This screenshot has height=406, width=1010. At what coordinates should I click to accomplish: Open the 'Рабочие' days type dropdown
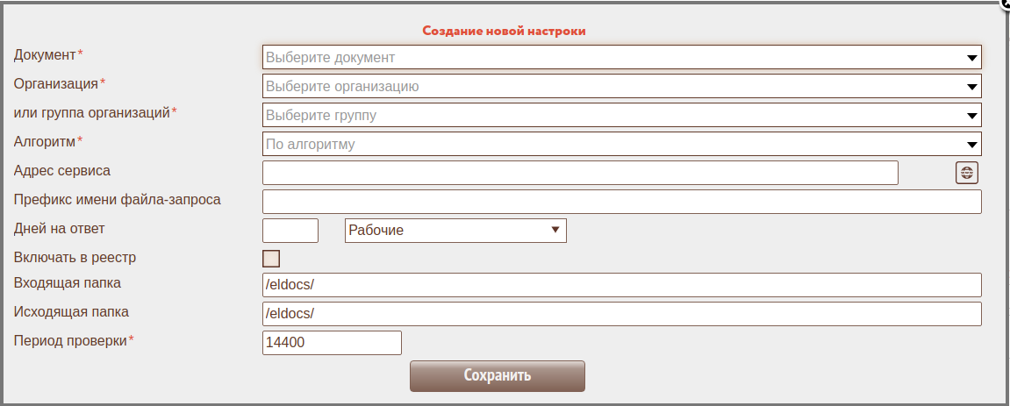click(x=455, y=231)
